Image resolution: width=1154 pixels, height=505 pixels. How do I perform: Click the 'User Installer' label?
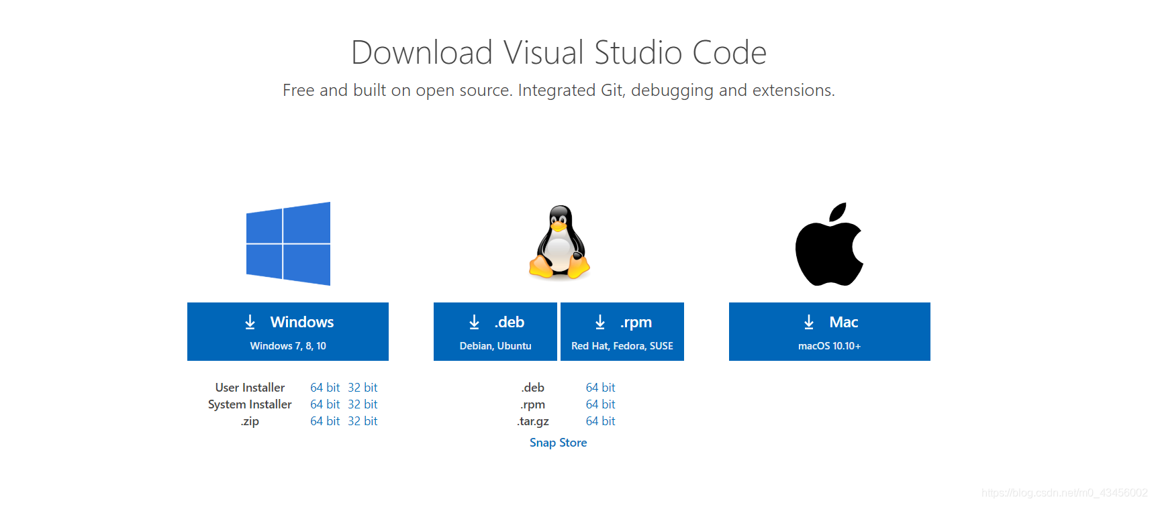[250, 388]
